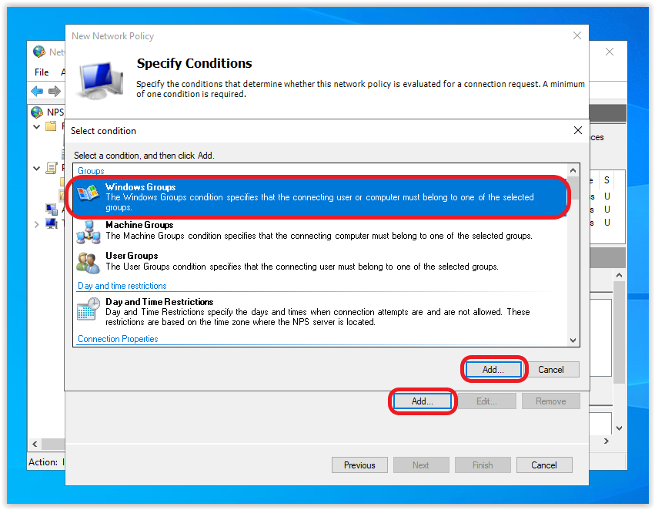Close the Select condition dialog with X

578,130
